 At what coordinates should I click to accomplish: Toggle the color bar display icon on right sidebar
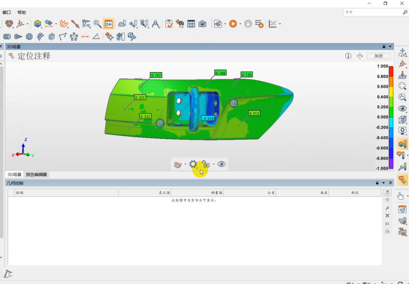402,144
